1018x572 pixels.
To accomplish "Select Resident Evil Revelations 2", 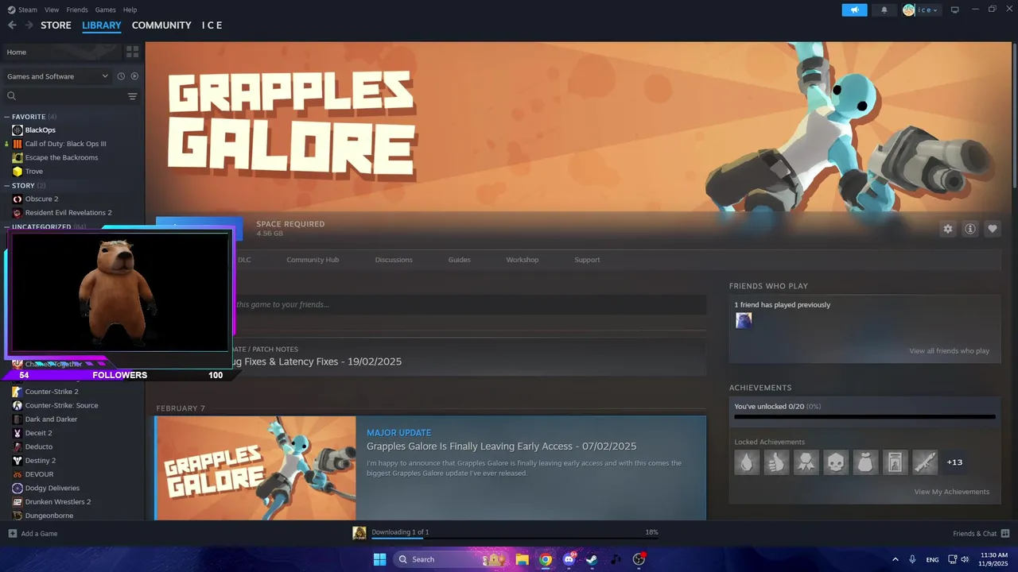I will point(68,213).
